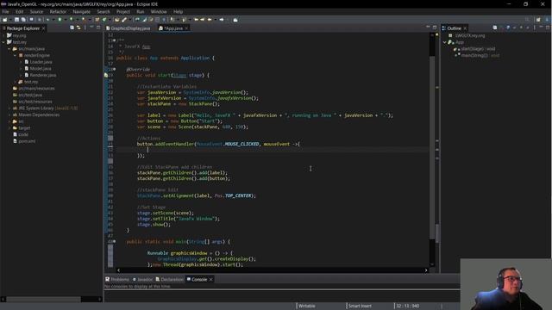
Task: Click the New file toolbar icon
Action: click(x=5, y=20)
